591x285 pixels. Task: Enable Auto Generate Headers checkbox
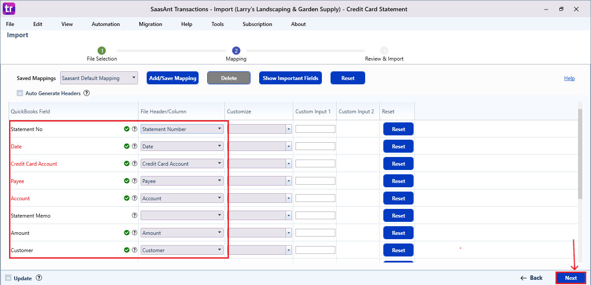tap(19, 93)
